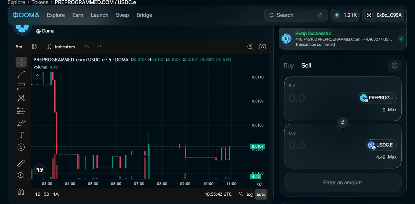Open the USDC.E token selector
Screen dimensions: 415x204
[381, 145]
